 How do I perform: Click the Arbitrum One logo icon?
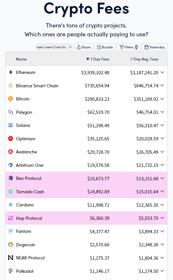click(x=11, y=165)
